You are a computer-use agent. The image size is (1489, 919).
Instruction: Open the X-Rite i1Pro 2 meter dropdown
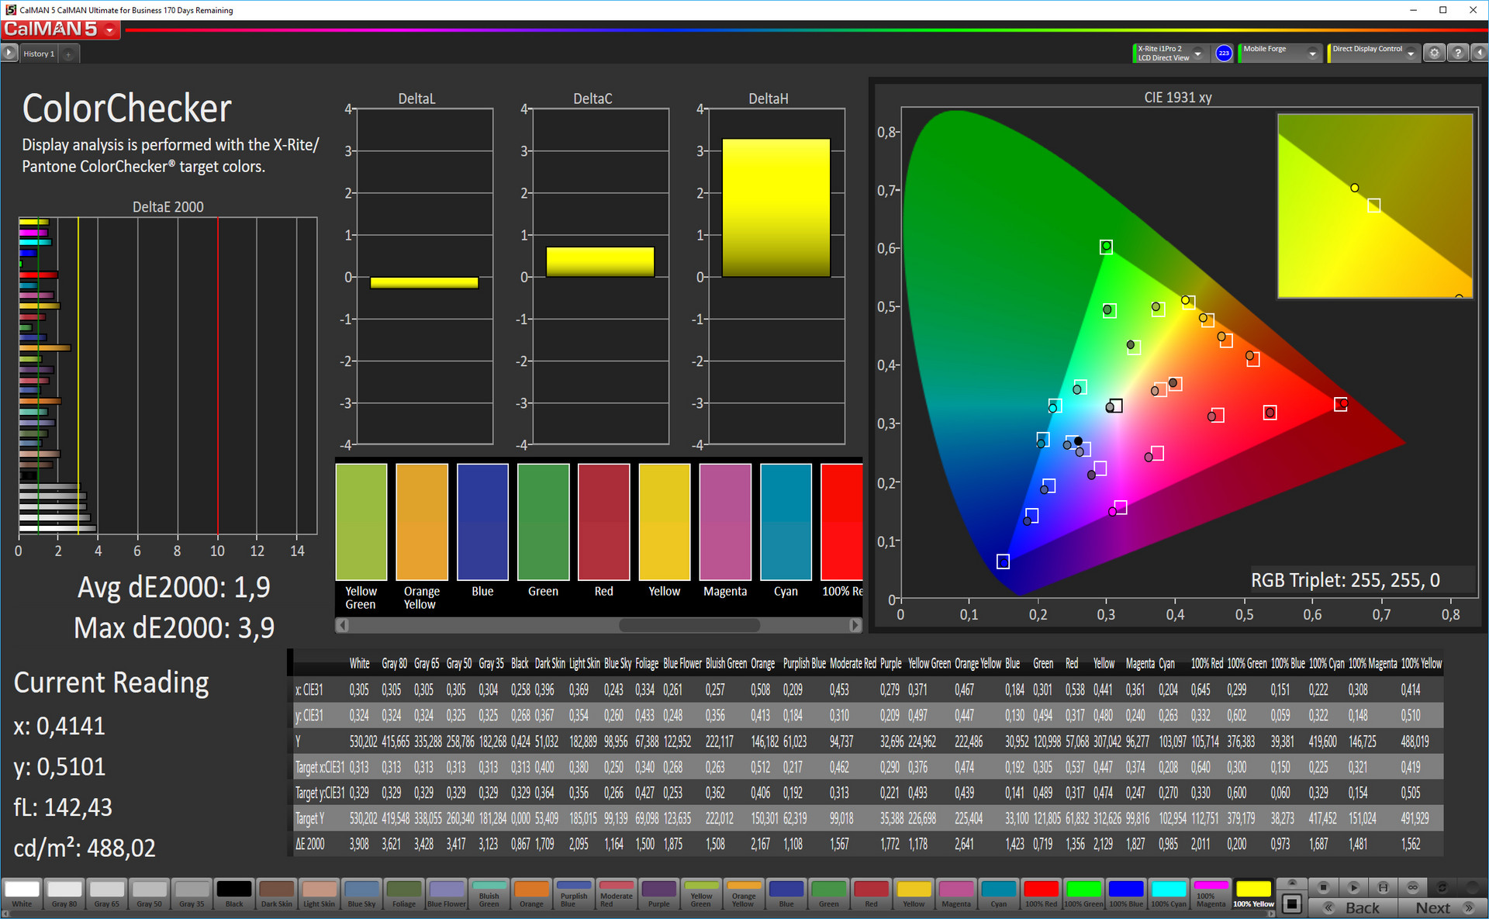point(1197,54)
